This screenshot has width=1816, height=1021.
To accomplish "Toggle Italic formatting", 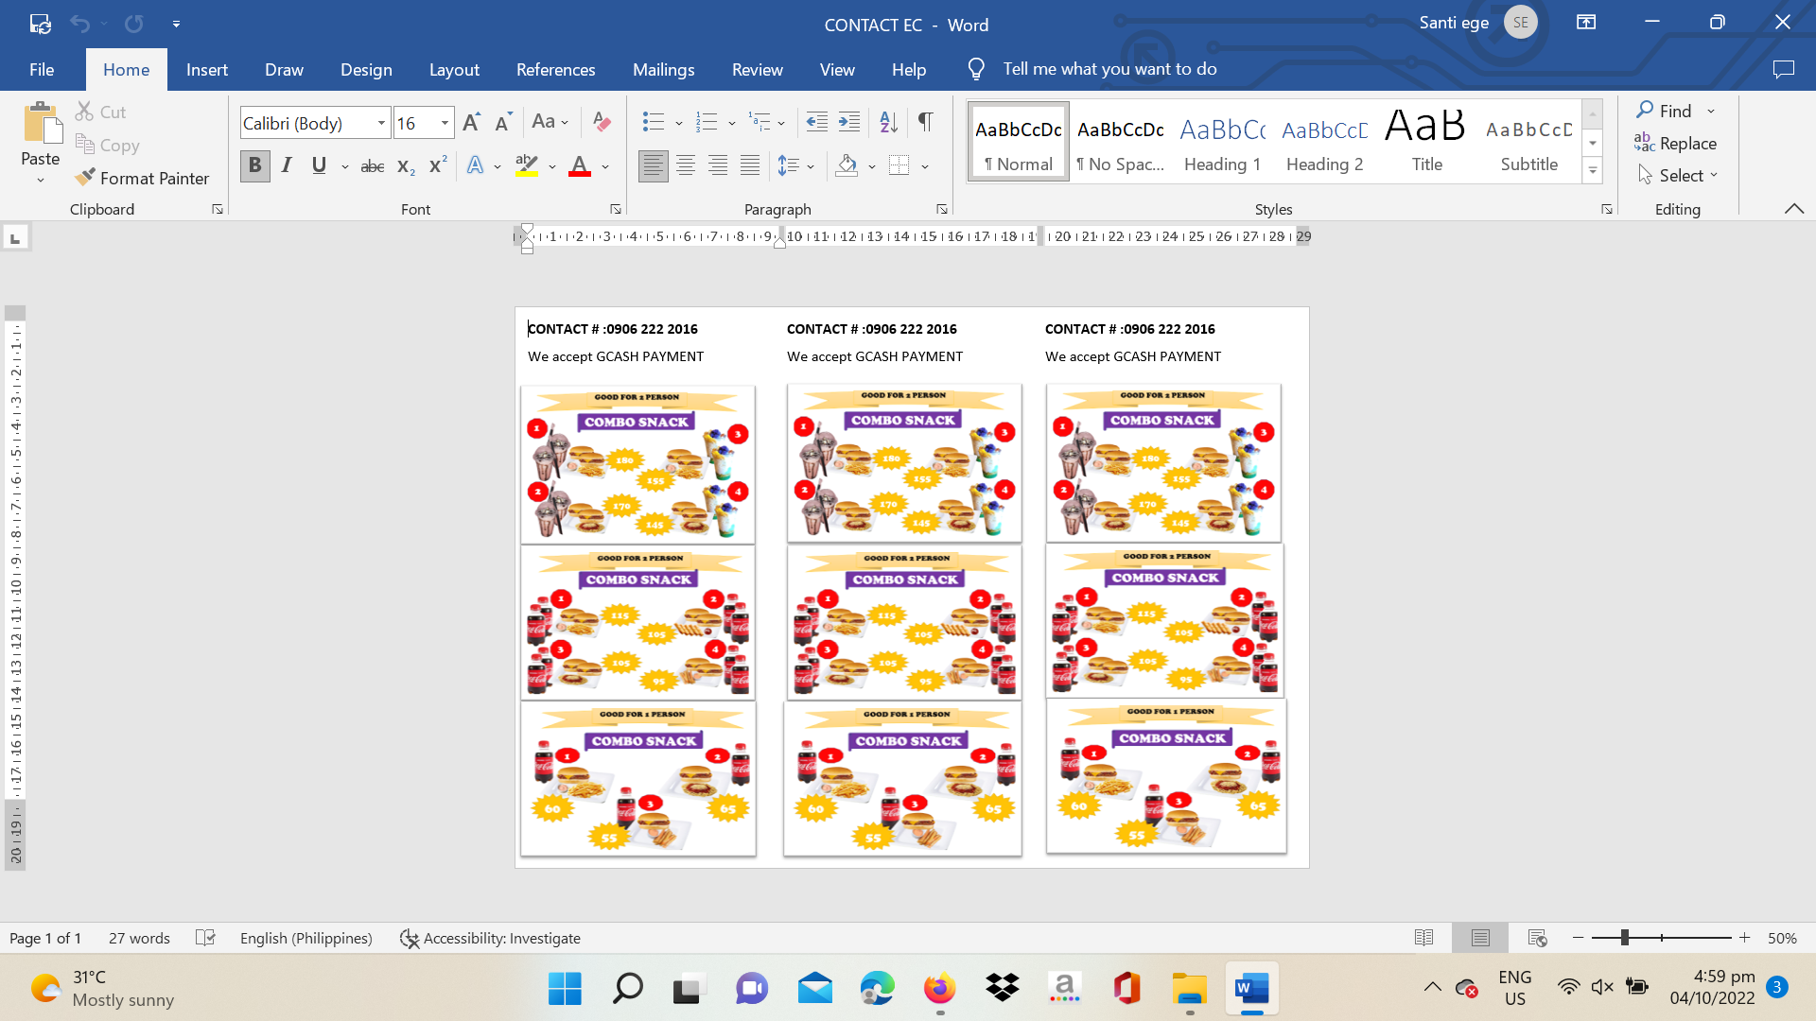I will (x=287, y=166).
